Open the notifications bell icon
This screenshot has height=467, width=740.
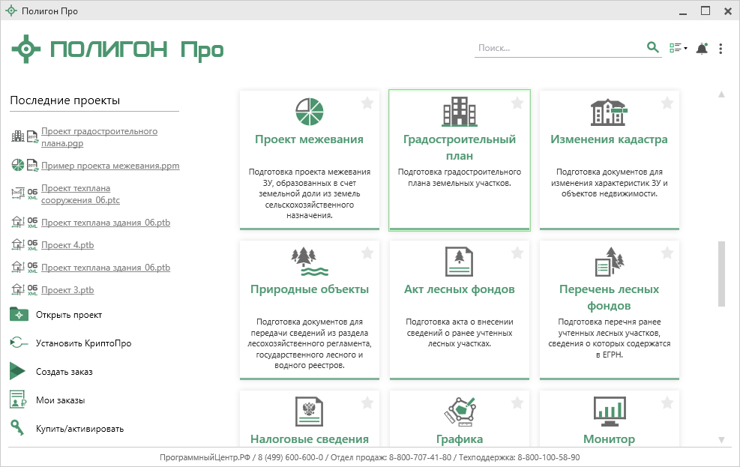tap(702, 49)
